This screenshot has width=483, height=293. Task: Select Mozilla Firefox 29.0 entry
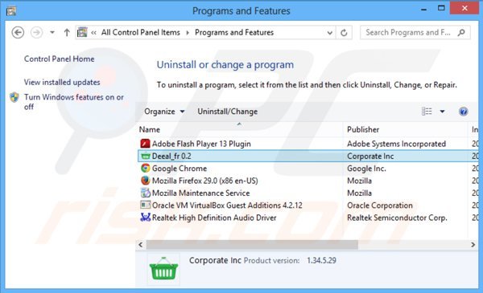[204, 181]
